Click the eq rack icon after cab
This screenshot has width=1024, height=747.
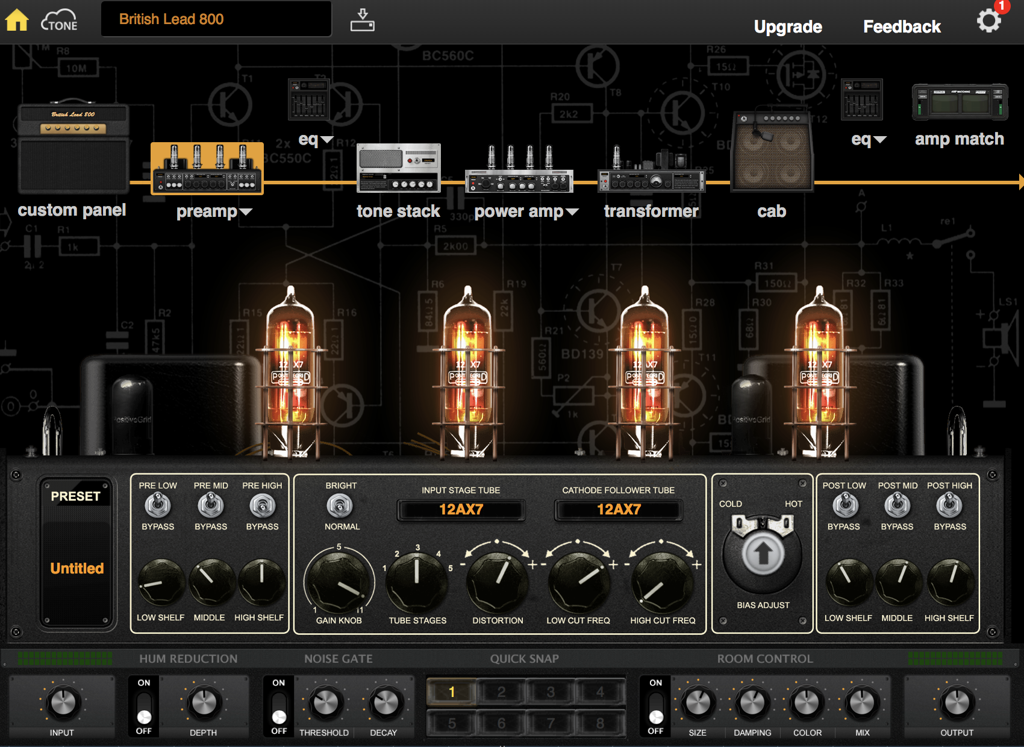[x=862, y=99]
